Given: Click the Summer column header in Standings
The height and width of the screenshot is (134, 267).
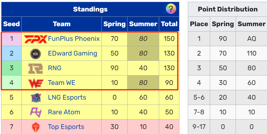Looking at the screenshot, I should pyautogui.click(x=143, y=24).
